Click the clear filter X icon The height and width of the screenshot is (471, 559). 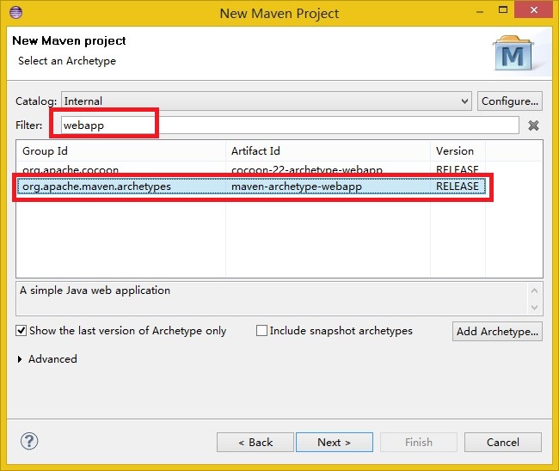click(x=533, y=125)
